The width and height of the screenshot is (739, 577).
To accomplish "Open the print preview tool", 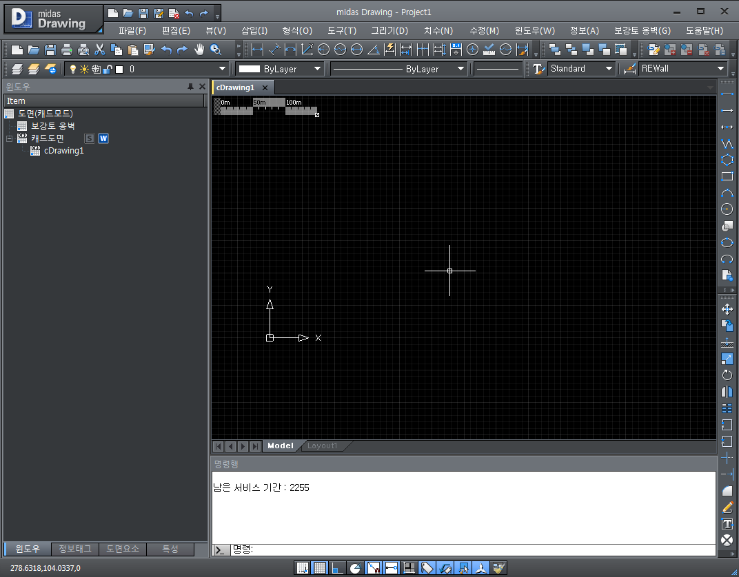I will click(x=83, y=50).
